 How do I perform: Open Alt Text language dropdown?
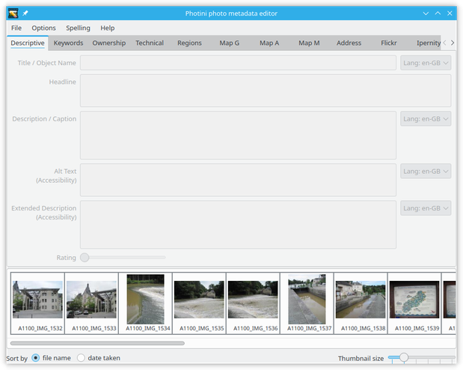tap(426, 172)
